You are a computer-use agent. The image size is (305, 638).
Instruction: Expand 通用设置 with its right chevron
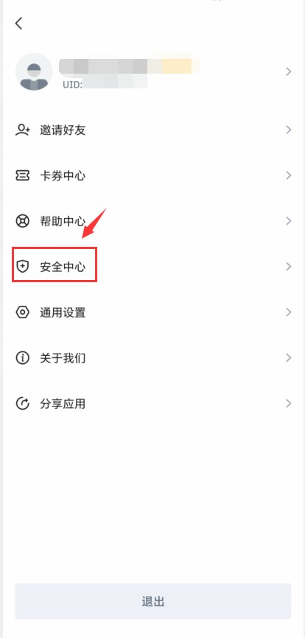289,312
